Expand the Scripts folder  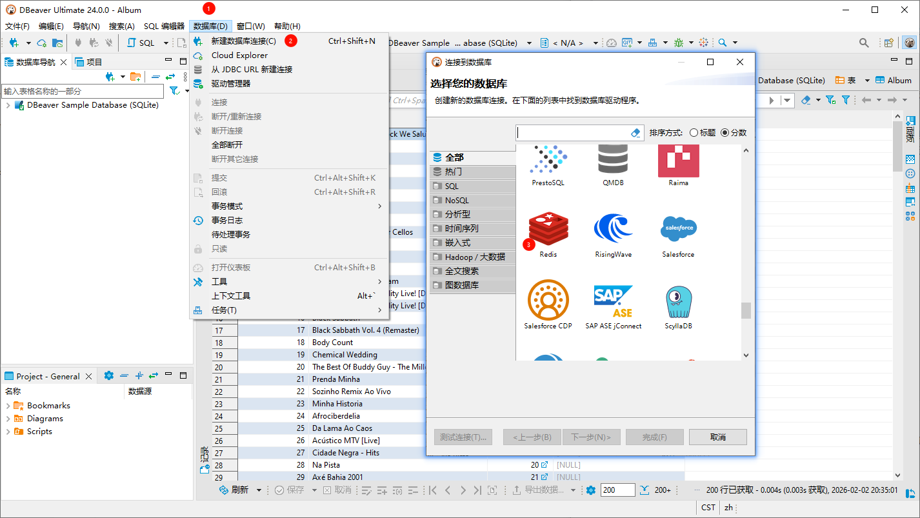click(x=8, y=432)
